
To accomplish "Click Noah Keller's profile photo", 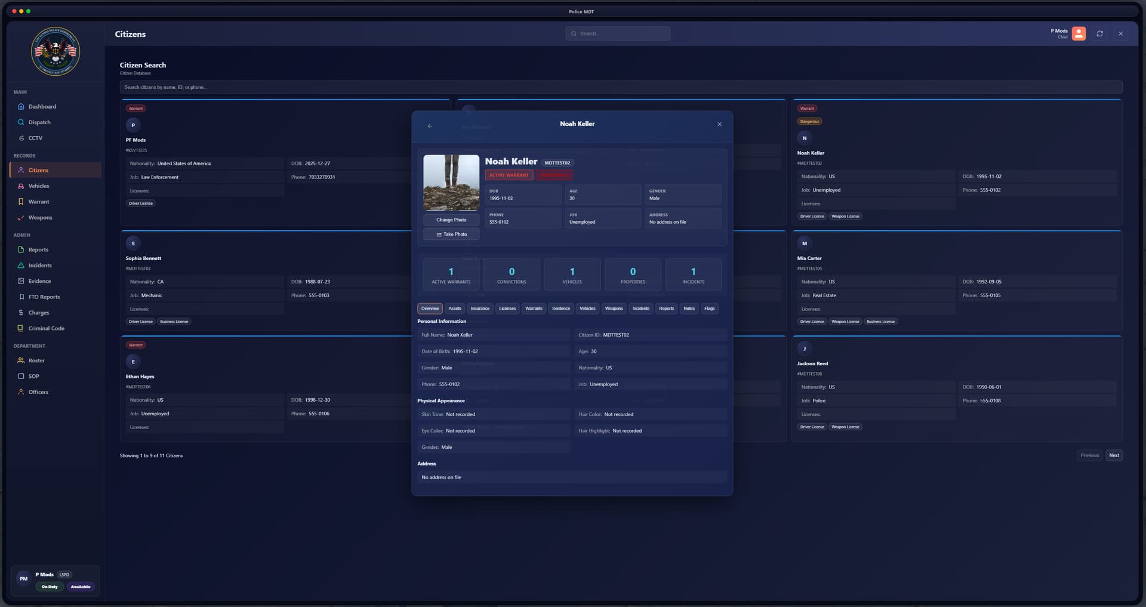I will coord(451,183).
